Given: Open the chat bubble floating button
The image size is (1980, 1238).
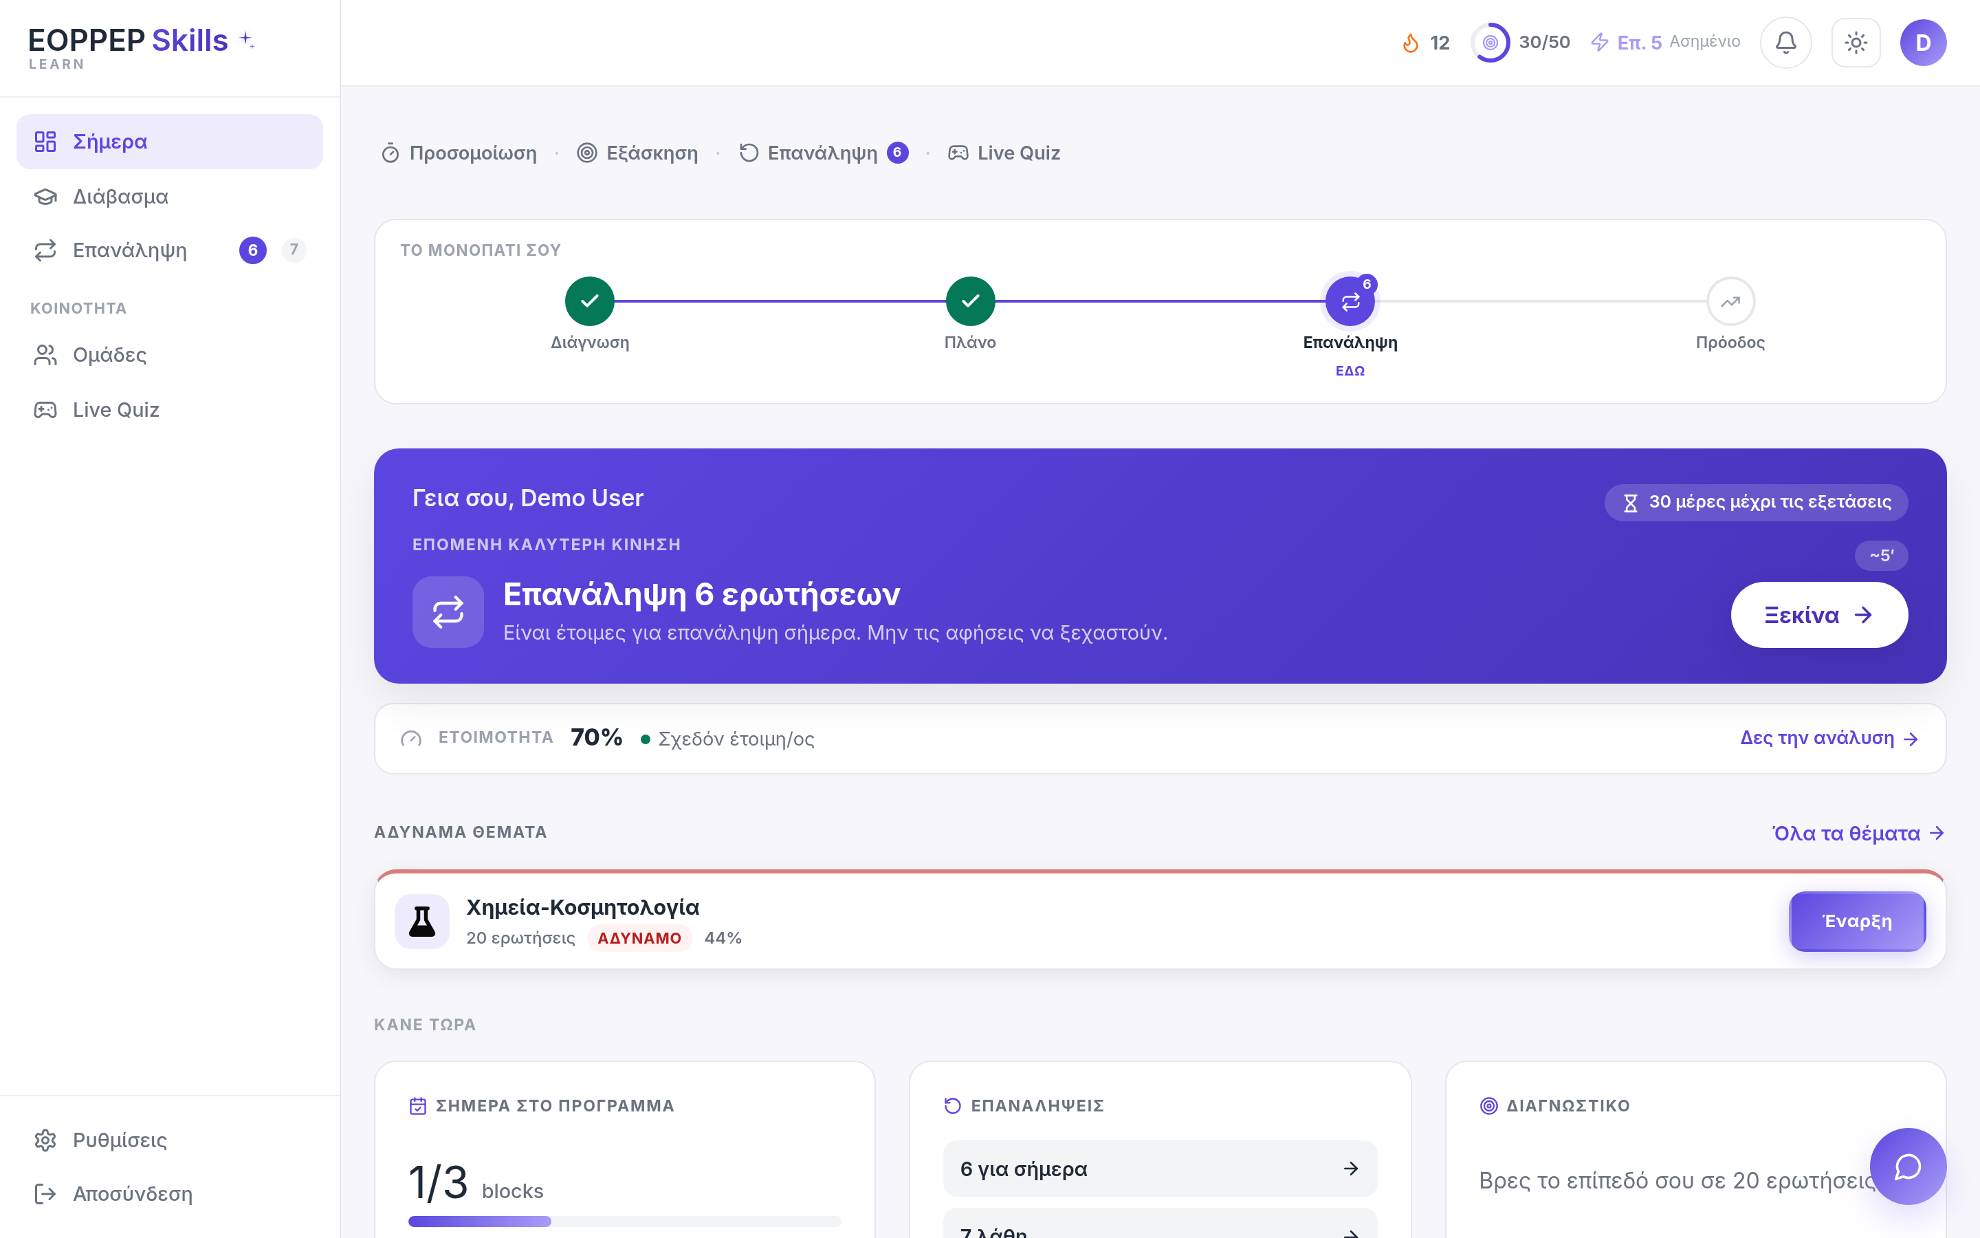Looking at the screenshot, I should (x=1907, y=1166).
